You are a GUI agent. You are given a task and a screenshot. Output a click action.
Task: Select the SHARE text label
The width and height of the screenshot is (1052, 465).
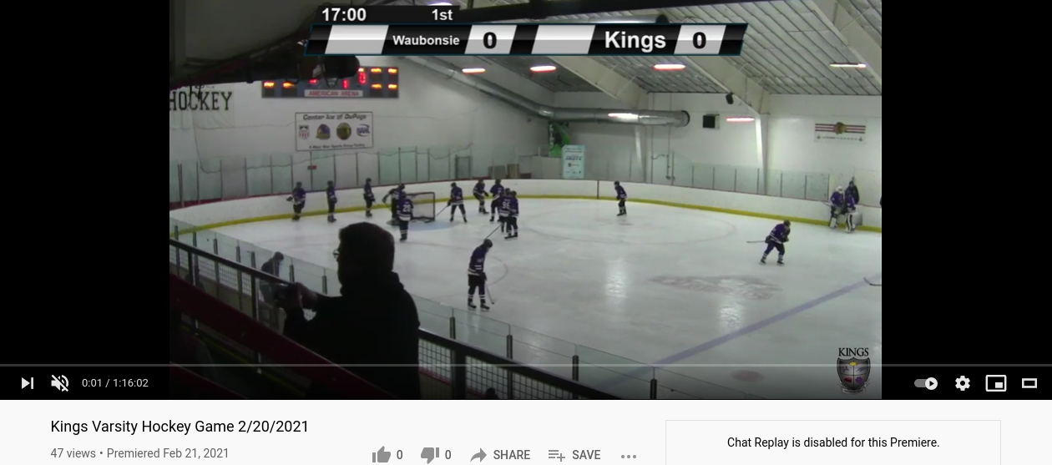pos(511,455)
